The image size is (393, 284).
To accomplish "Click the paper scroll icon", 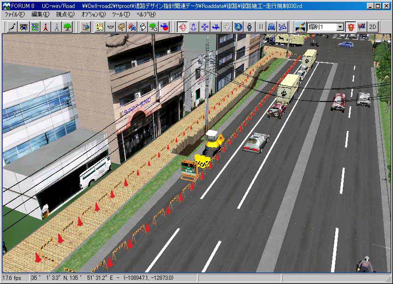I will (143, 27).
